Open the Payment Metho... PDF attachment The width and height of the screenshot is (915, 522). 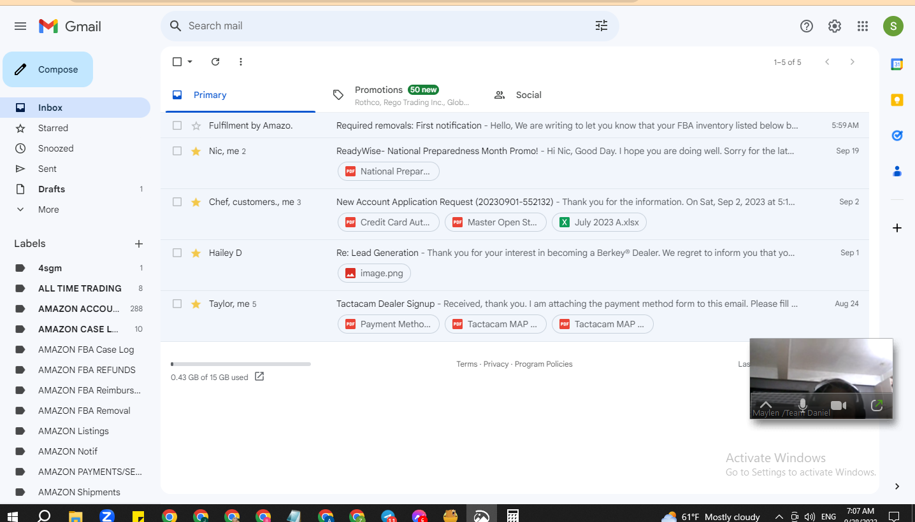pyautogui.click(x=389, y=324)
